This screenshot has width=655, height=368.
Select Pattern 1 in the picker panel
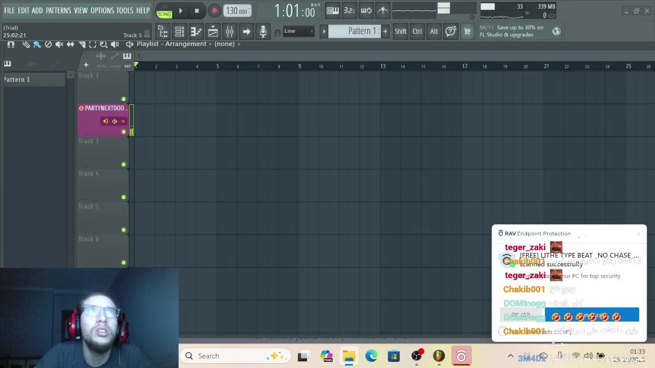click(x=34, y=79)
